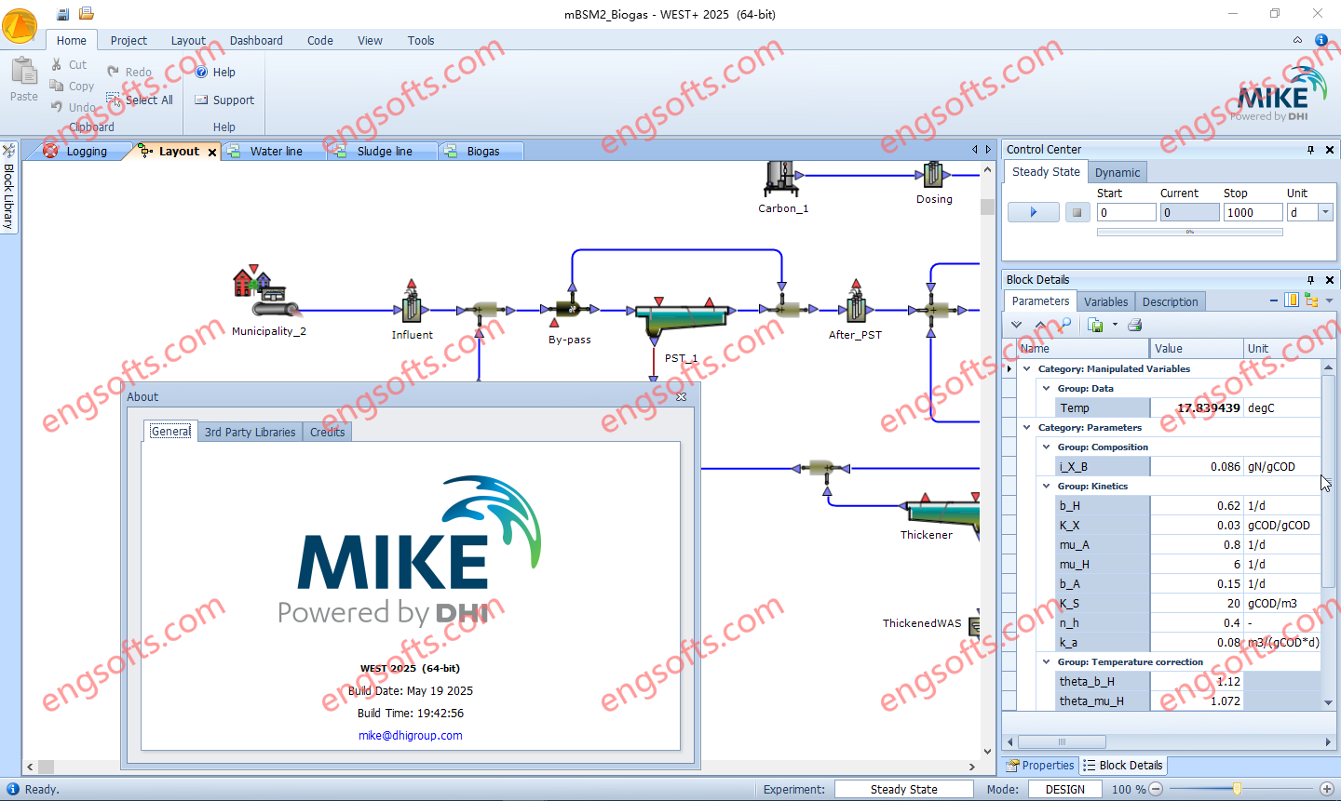Select the Municipality_2 block on the layout

pos(265,291)
